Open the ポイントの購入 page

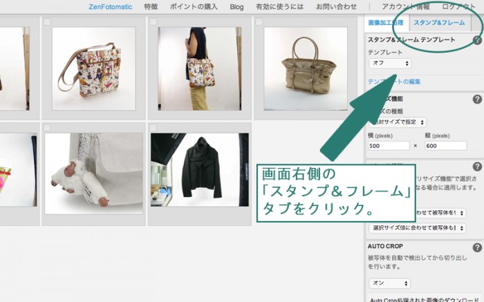(194, 7)
